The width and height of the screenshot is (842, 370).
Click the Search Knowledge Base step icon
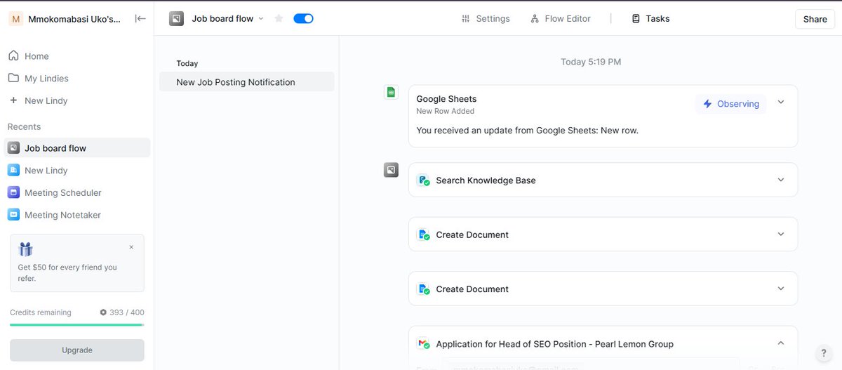coord(423,180)
